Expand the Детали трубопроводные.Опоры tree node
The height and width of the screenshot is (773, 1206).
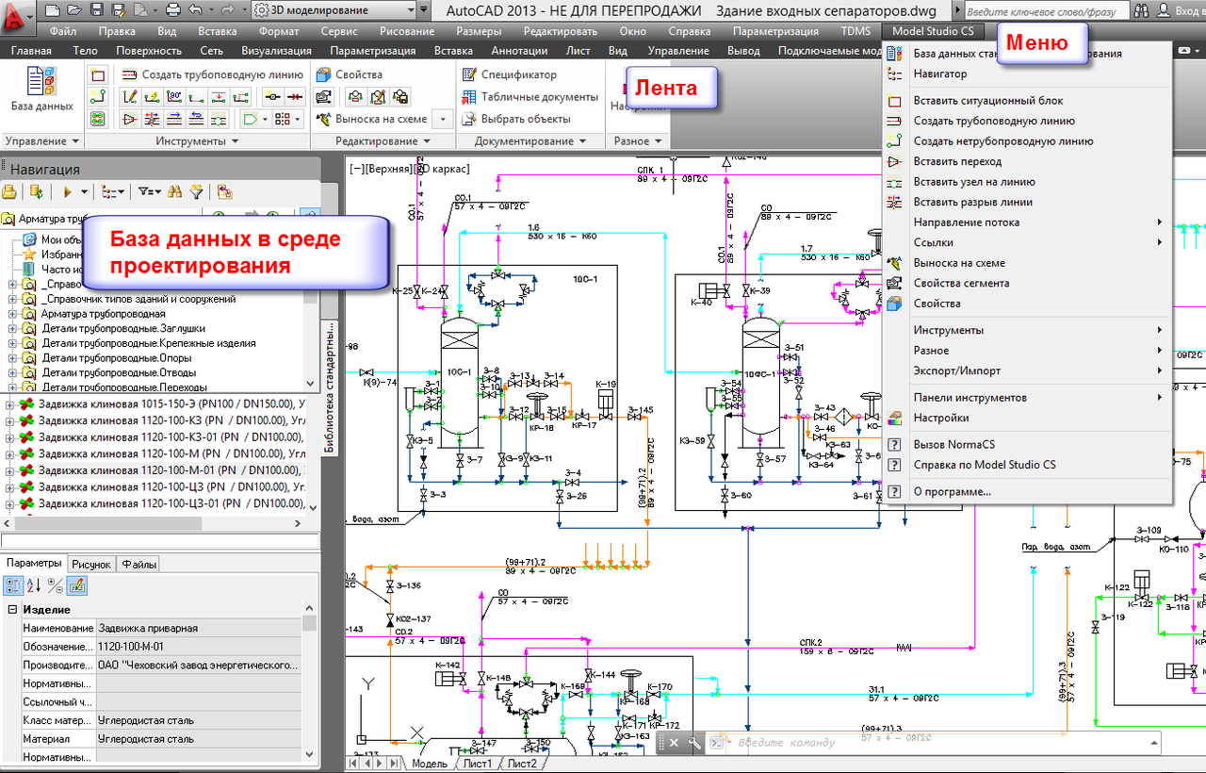[12, 358]
